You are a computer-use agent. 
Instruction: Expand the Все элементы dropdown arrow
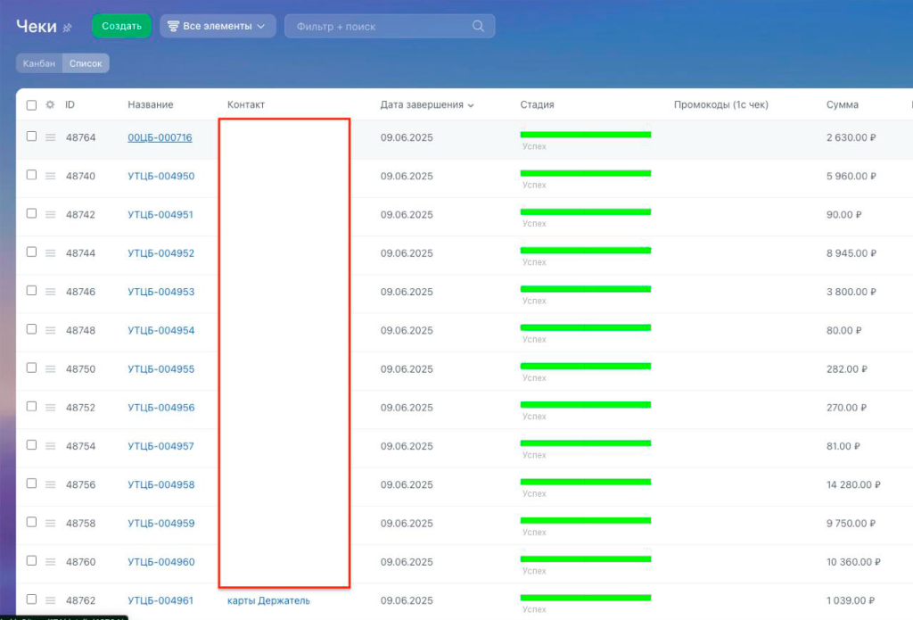click(x=261, y=27)
